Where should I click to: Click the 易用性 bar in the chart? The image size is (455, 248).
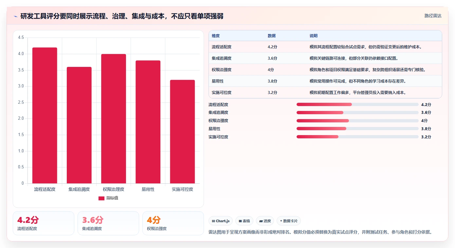148,122
